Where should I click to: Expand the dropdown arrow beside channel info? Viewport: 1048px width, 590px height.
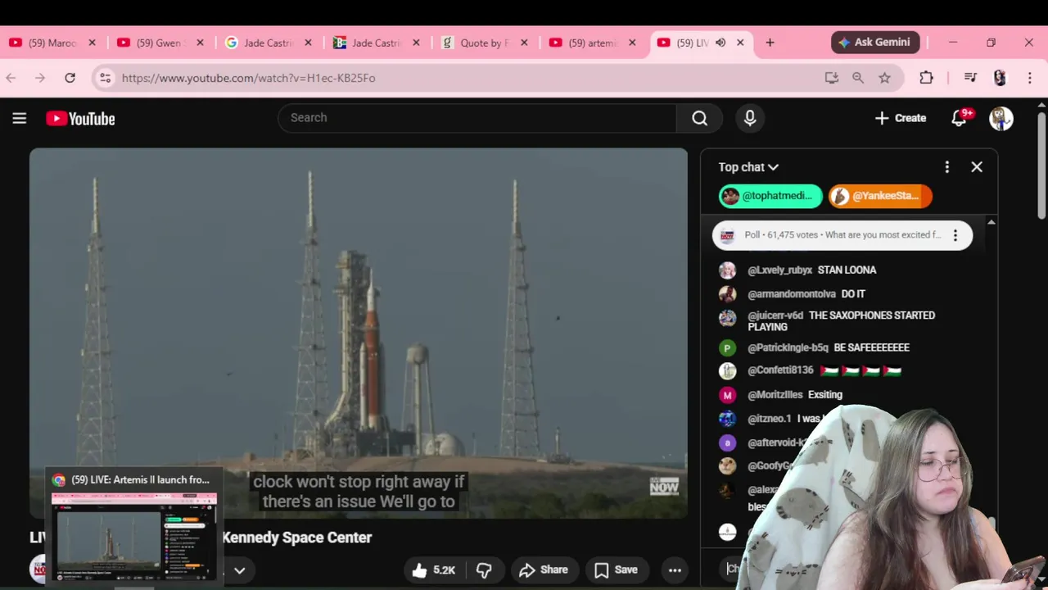point(240,570)
